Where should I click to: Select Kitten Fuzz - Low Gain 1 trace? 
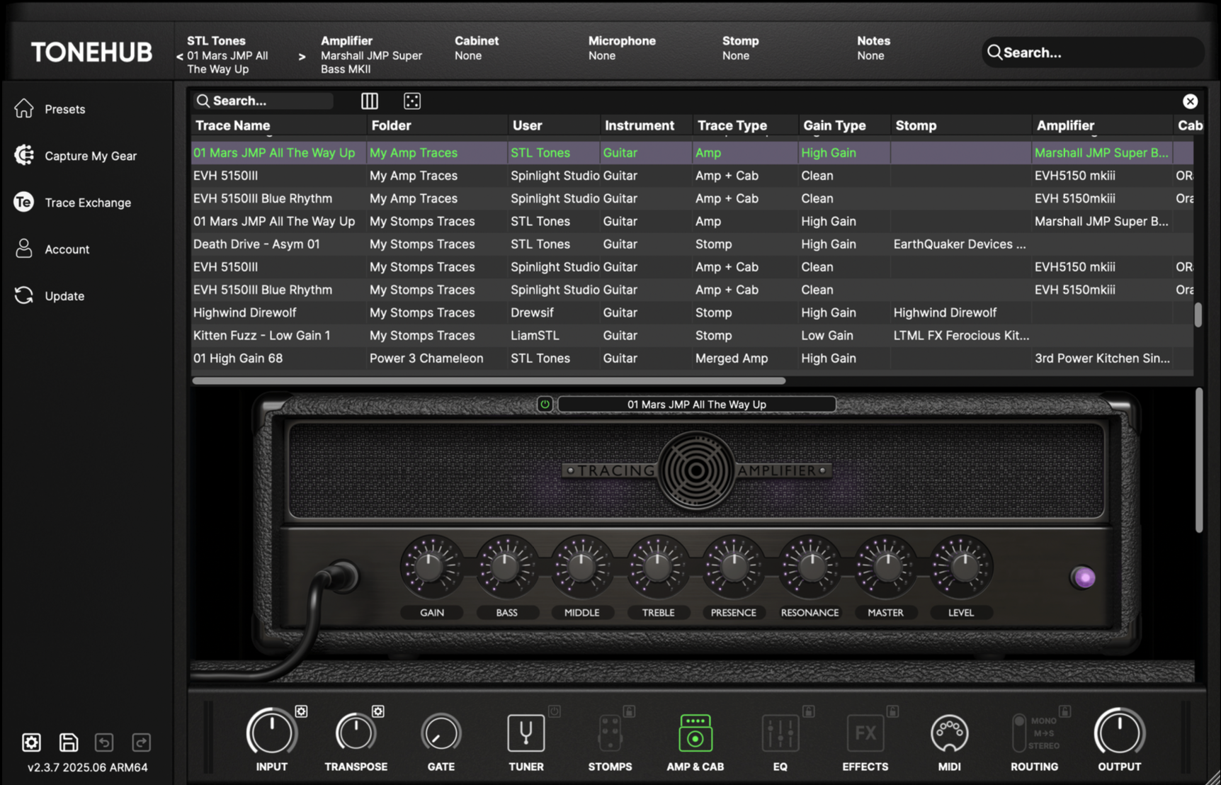[x=692, y=336]
